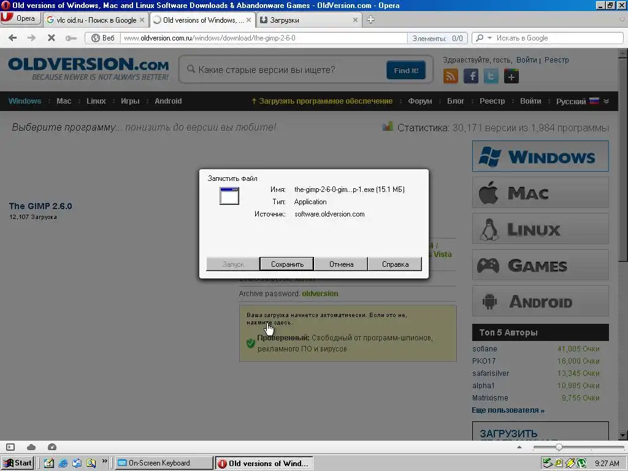Close the vlc oid.ru Google tab
The width and height of the screenshot is (628, 471).
pyautogui.click(x=142, y=20)
